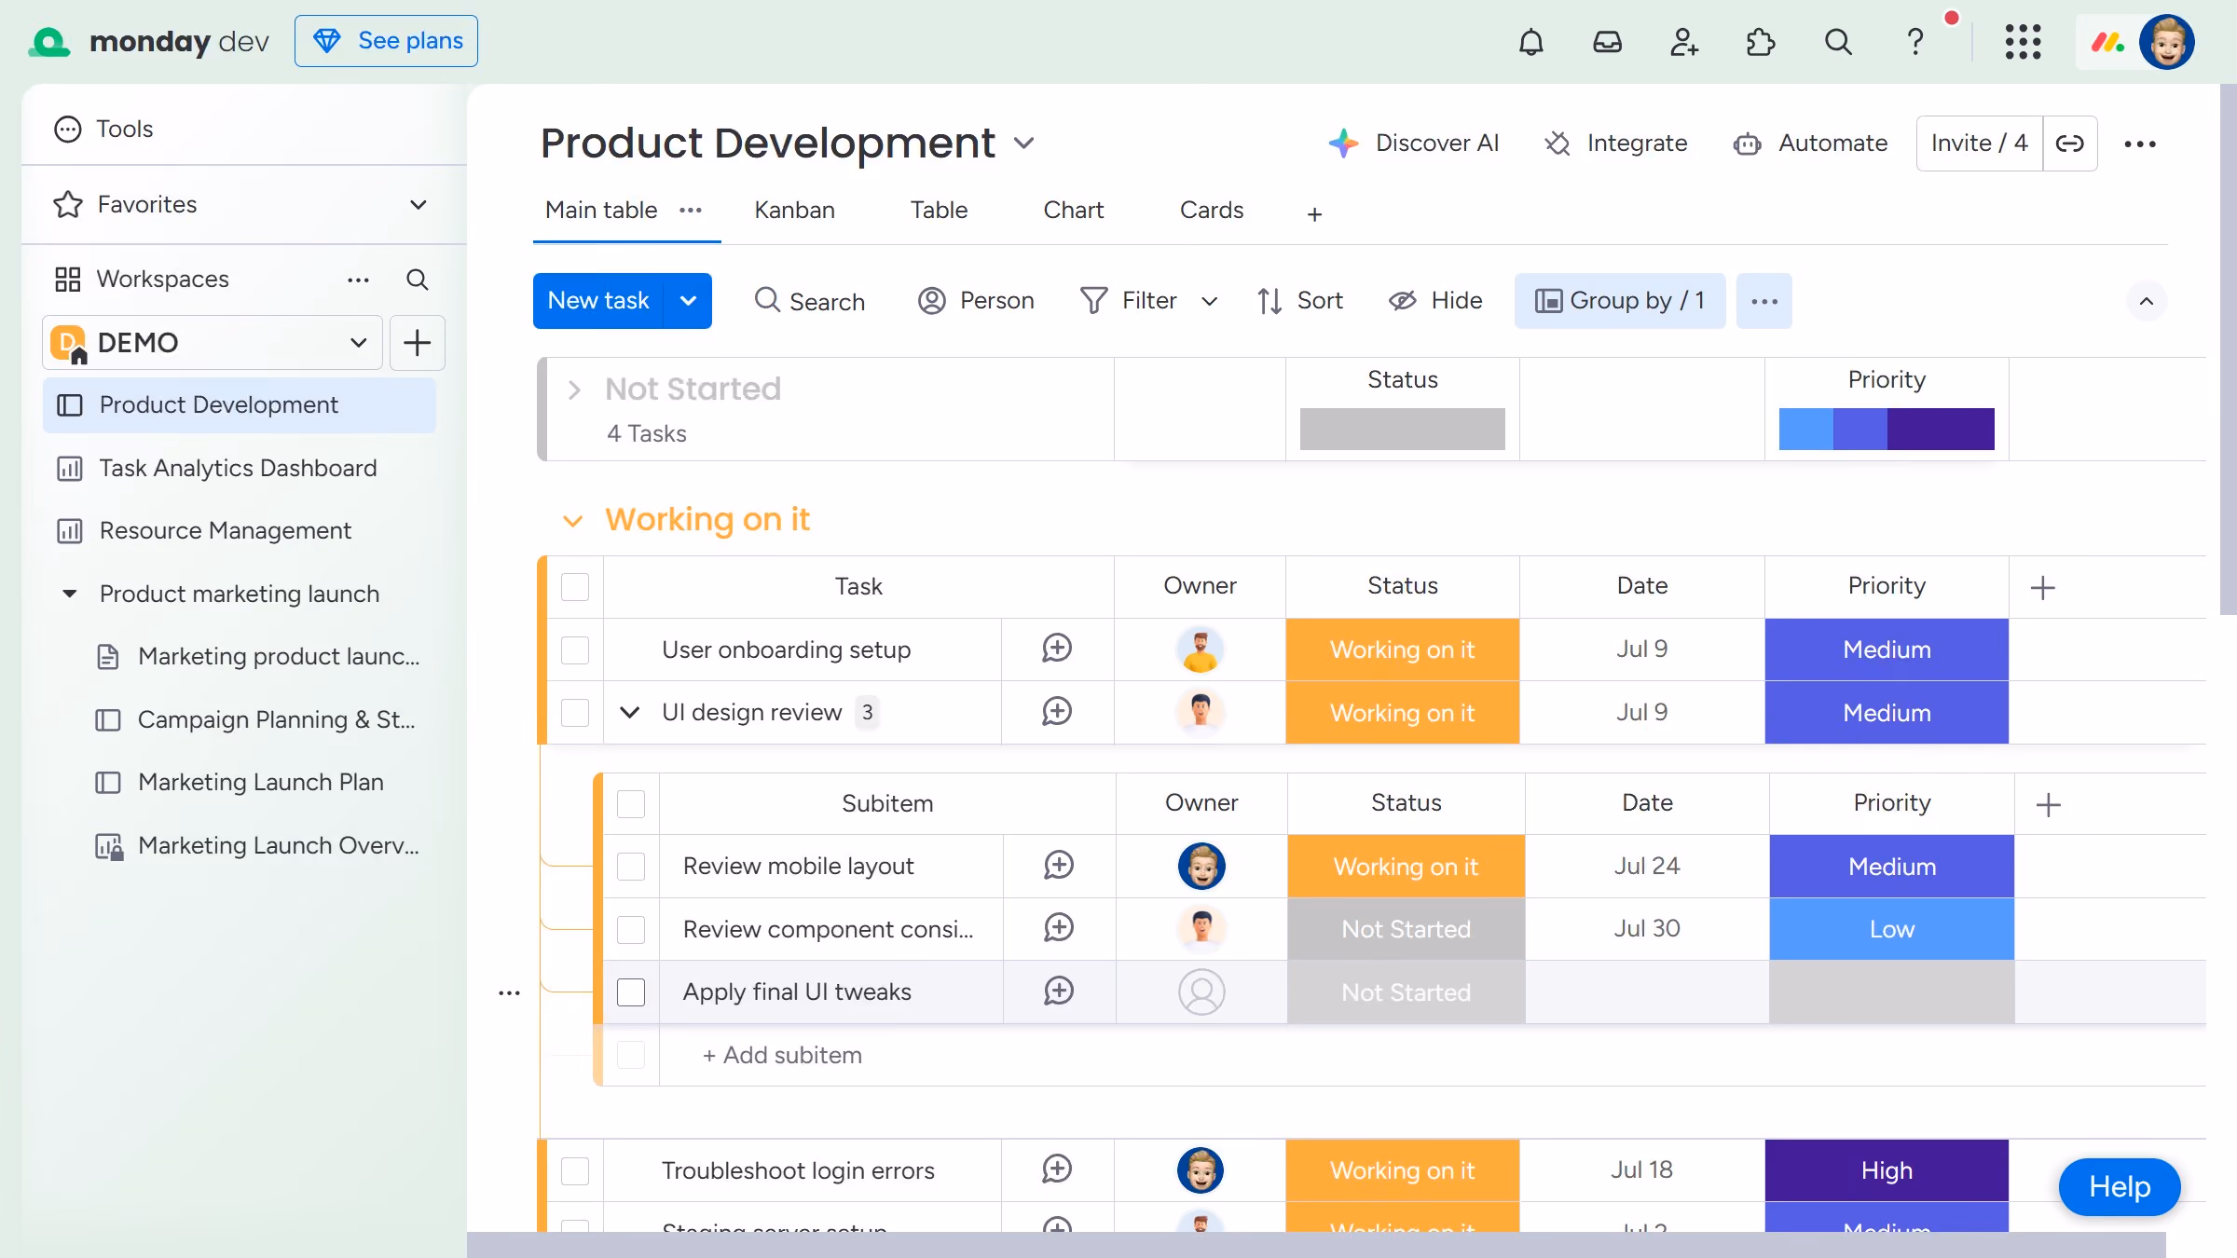
Task: Open the apps puzzle-piece icon
Action: coord(1760,42)
